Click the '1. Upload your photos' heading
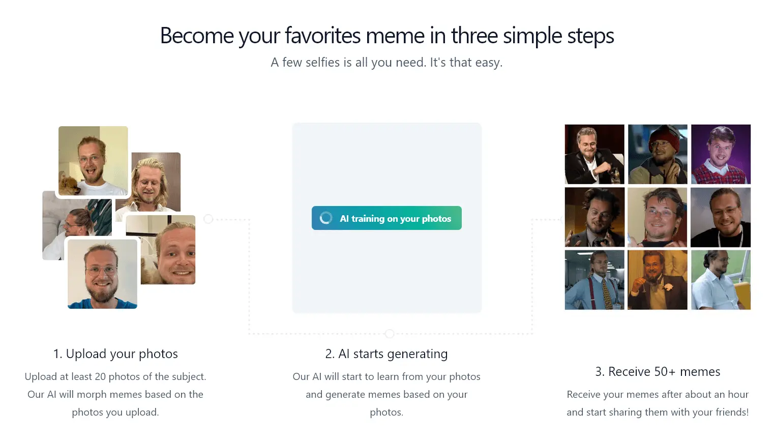773x440 pixels. coord(115,354)
